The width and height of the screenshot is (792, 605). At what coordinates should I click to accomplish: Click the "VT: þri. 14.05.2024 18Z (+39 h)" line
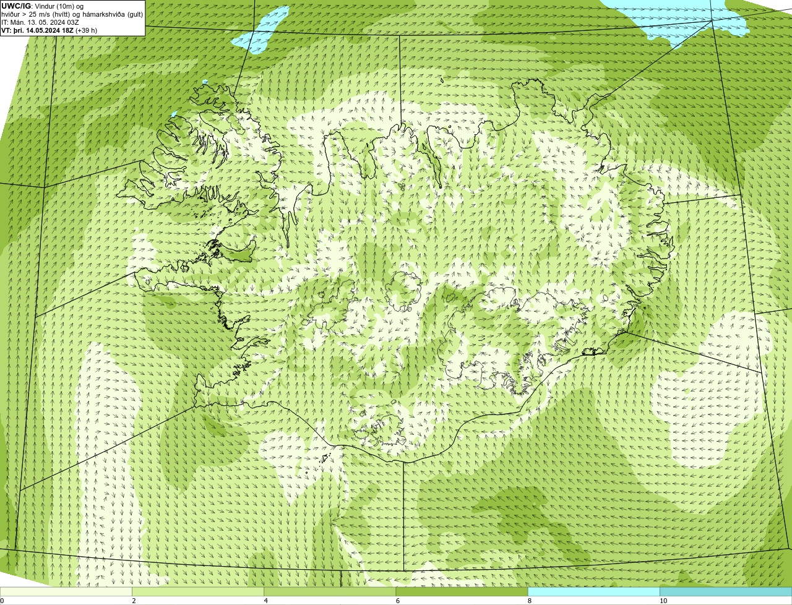click(49, 30)
